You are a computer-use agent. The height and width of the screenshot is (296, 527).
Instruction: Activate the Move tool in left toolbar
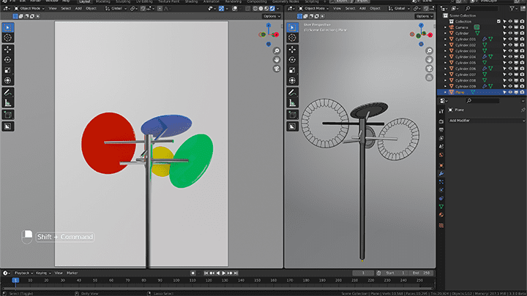[8, 50]
